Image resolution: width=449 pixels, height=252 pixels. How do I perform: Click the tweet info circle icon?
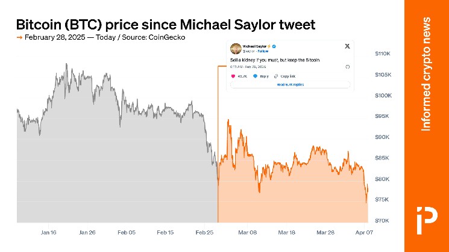(347, 67)
